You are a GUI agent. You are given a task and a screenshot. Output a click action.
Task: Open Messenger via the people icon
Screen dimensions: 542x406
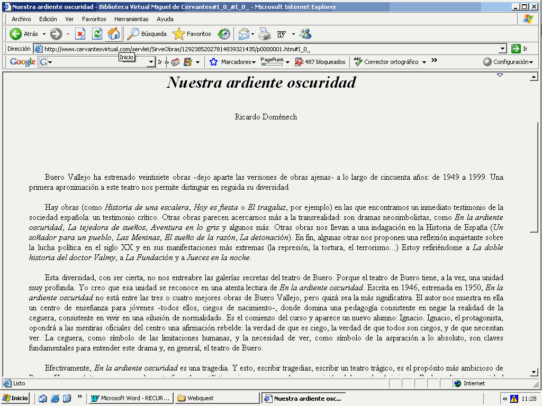click(x=305, y=34)
